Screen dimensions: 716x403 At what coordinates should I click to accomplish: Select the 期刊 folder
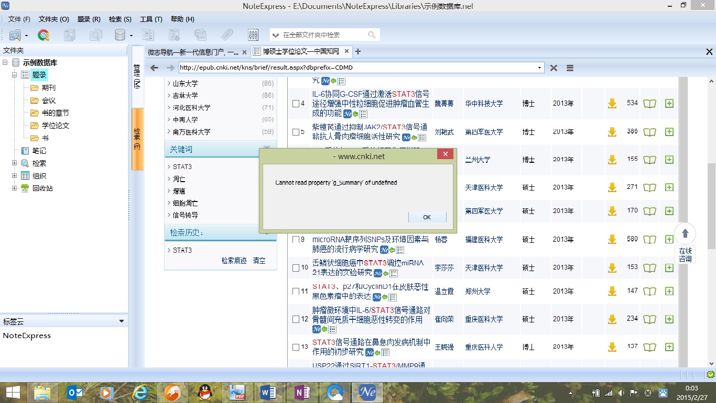click(x=49, y=87)
